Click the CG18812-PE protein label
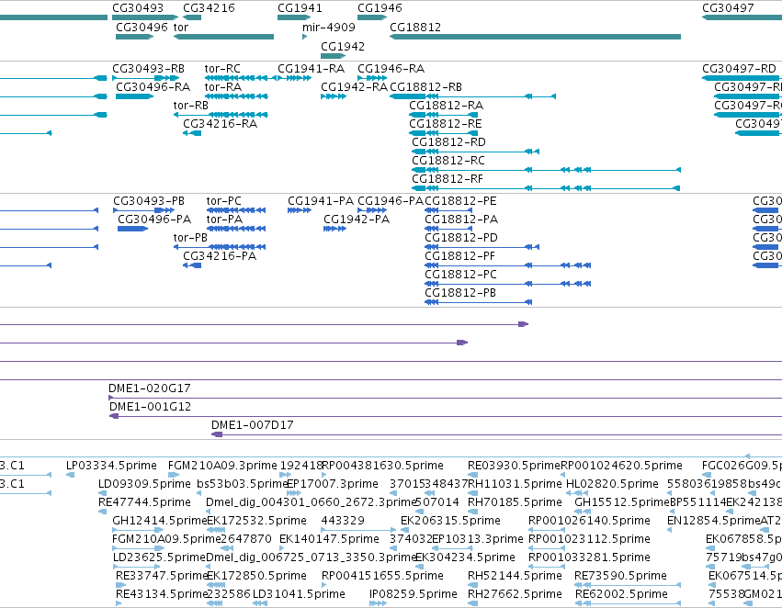Image resolution: width=782 pixels, height=608 pixels. pyautogui.click(x=460, y=201)
